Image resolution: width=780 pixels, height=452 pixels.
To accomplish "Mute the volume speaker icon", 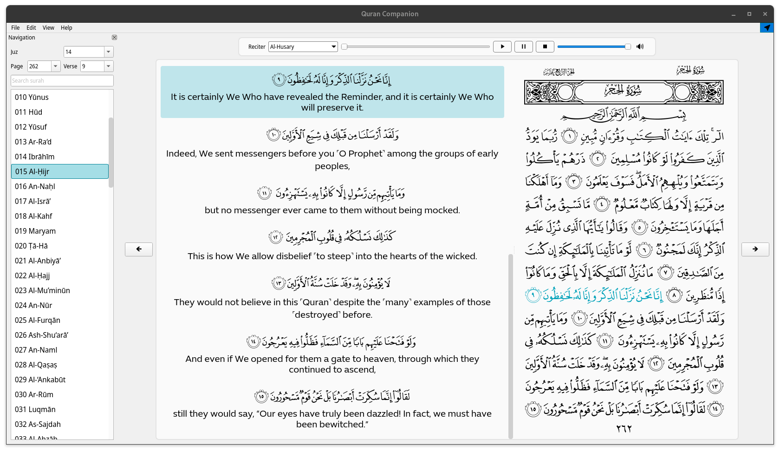I will (640, 46).
